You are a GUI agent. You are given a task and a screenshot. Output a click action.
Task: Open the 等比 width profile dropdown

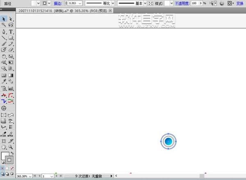click(113, 3)
